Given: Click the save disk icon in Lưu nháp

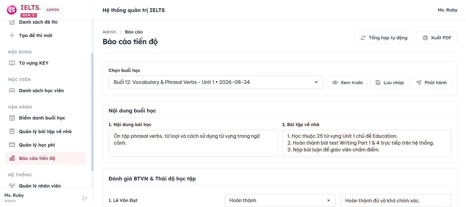Looking at the screenshot, I should coord(378,83).
